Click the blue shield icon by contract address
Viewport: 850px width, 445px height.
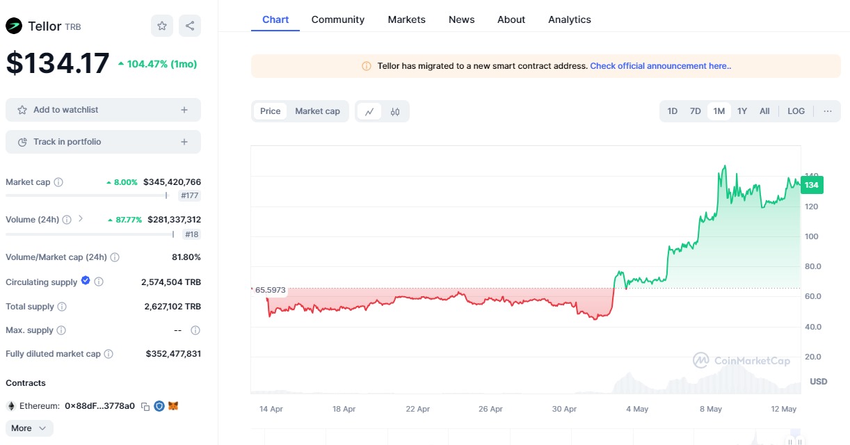click(159, 406)
